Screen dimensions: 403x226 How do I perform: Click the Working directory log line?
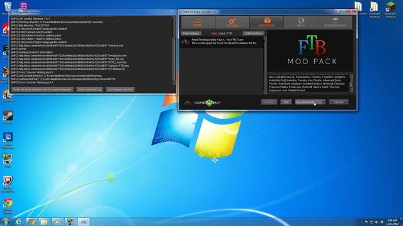pos(57,23)
